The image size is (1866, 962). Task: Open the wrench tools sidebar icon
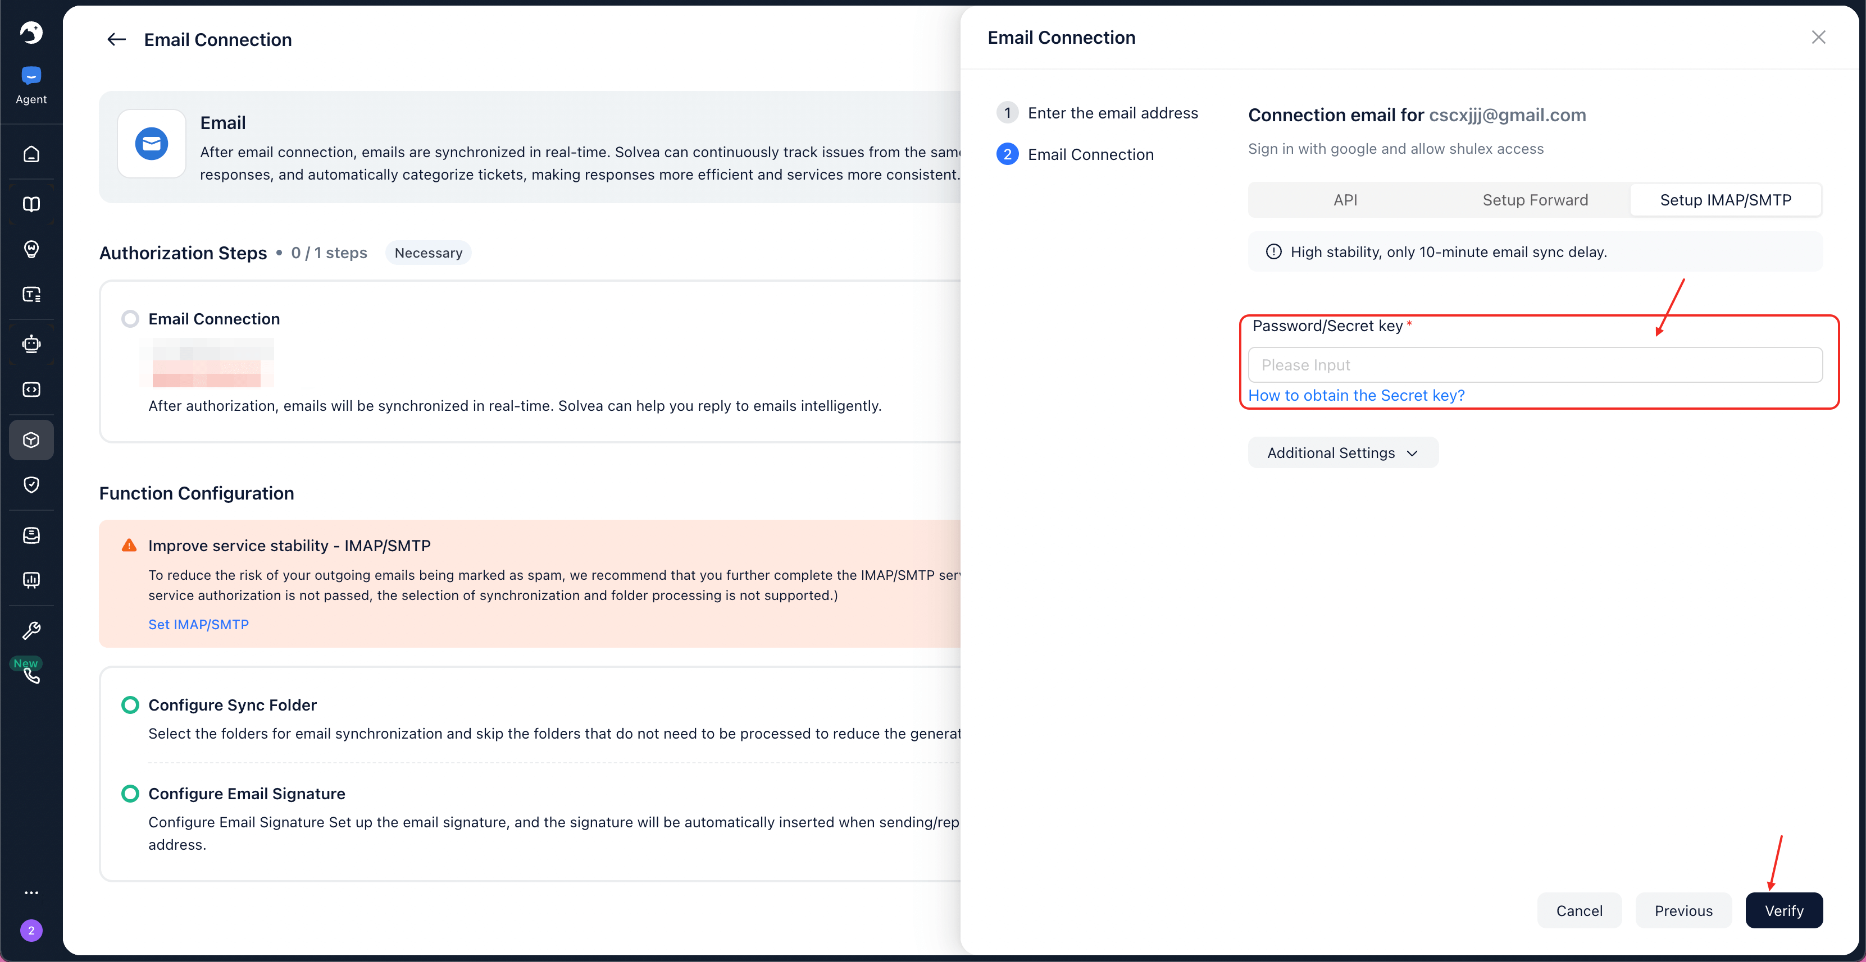[31, 630]
